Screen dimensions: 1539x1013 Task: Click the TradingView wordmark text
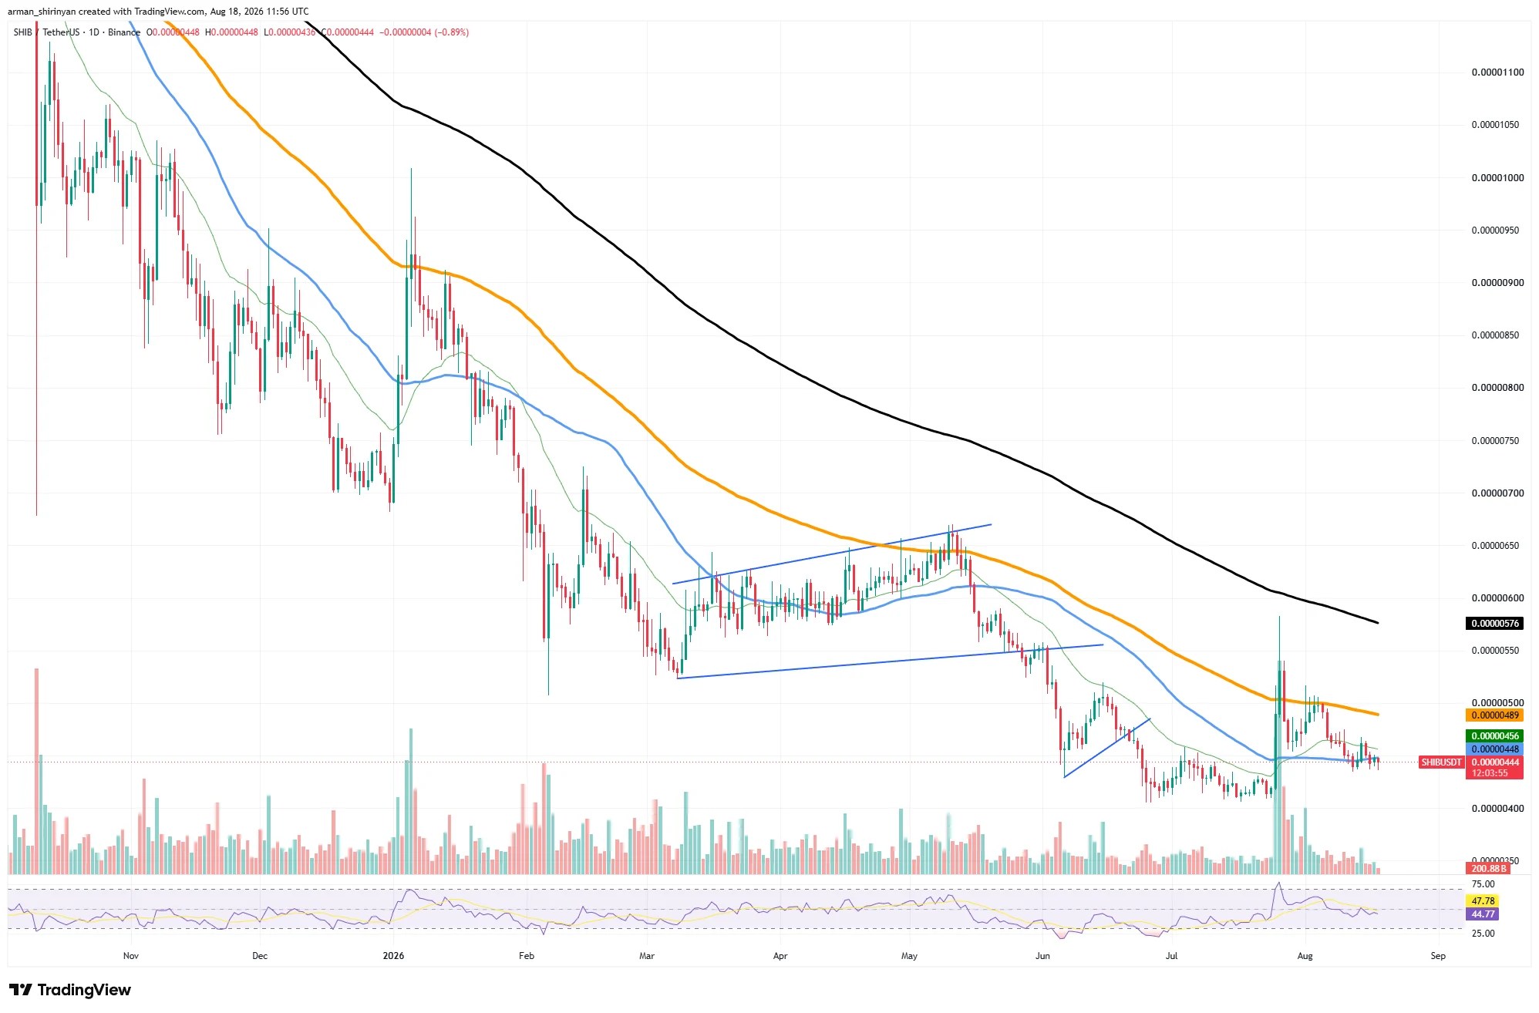[x=84, y=990]
